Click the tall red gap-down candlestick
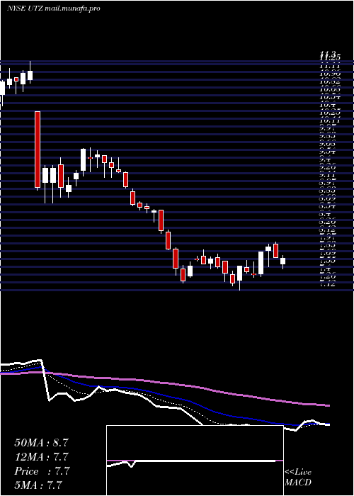Screen dimensions: 354x496 tap(38, 150)
